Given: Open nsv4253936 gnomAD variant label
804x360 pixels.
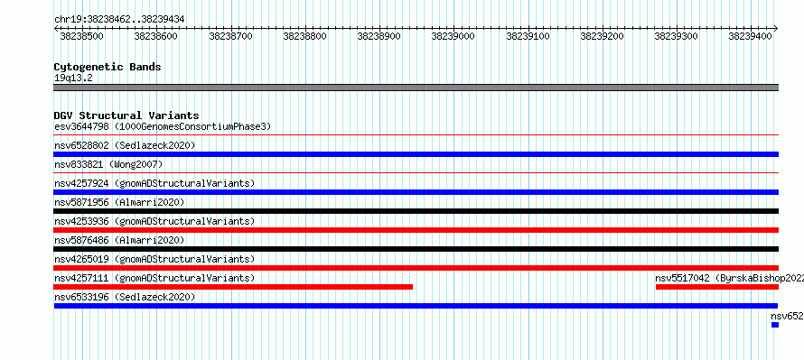Looking at the screenshot, I should pyautogui.click(x=154, y=221).
